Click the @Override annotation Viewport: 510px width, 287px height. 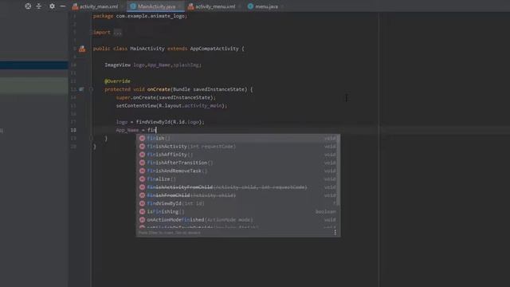coord(117,81)
